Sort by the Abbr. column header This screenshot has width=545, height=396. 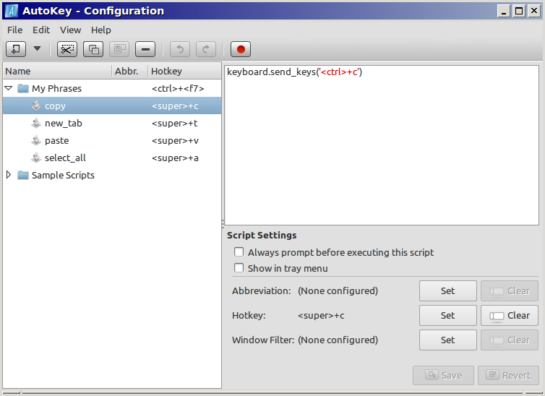pos(130,71)
